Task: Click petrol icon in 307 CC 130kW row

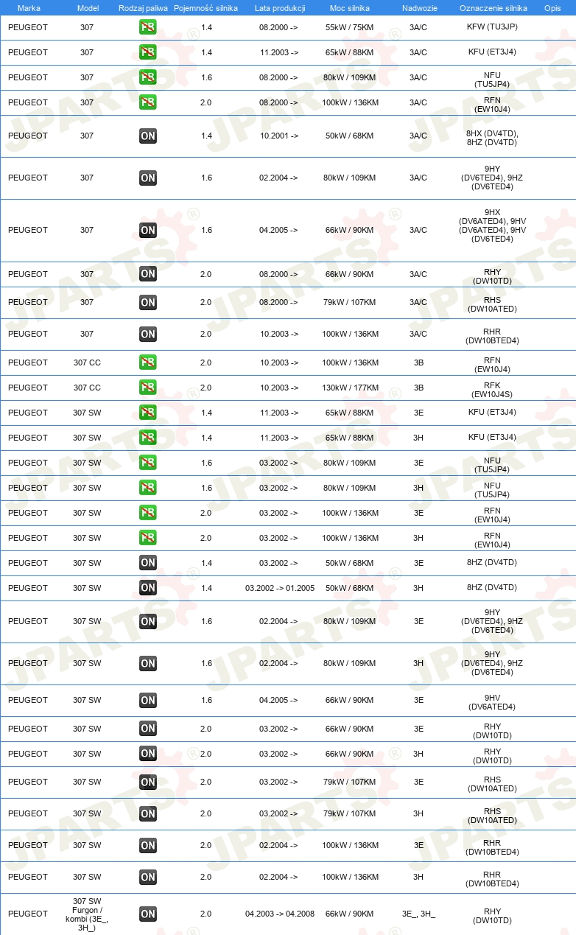Action: [x=147, y=388]
